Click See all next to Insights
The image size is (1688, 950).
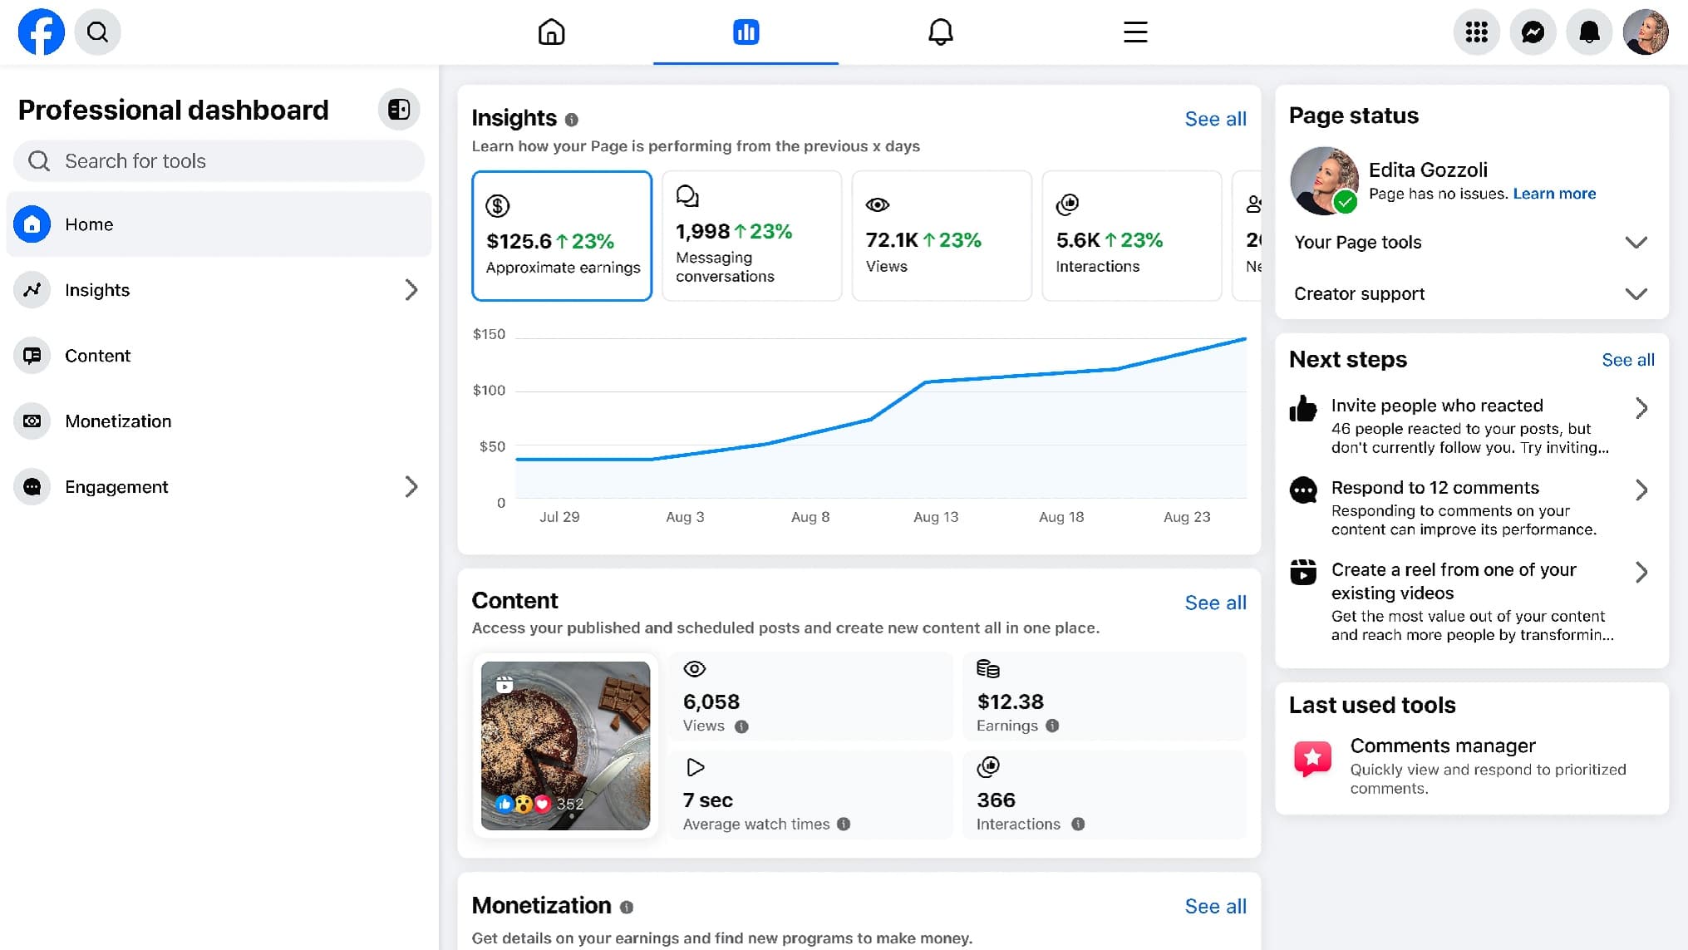click(x=1215, y=119)
